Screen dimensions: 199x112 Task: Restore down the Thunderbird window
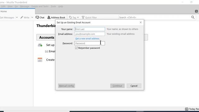[191, 2]
